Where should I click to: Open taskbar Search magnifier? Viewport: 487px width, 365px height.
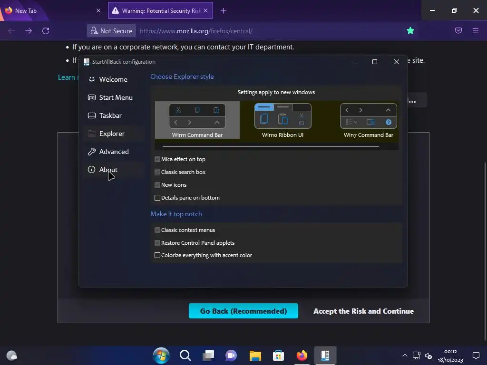(185, 355)
